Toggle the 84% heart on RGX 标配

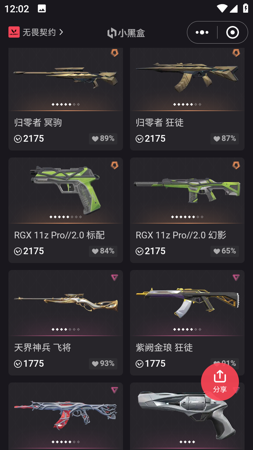(103, 251)
